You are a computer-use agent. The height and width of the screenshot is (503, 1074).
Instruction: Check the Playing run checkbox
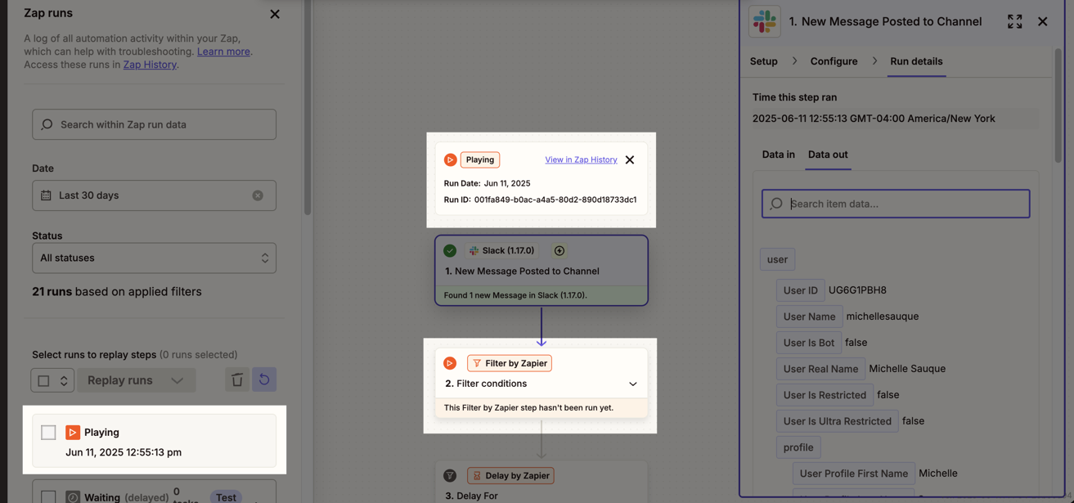coord(48,432)
